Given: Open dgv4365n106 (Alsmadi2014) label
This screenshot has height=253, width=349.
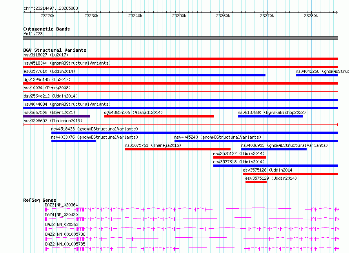Looking at the screenshot, I should 133,112.
